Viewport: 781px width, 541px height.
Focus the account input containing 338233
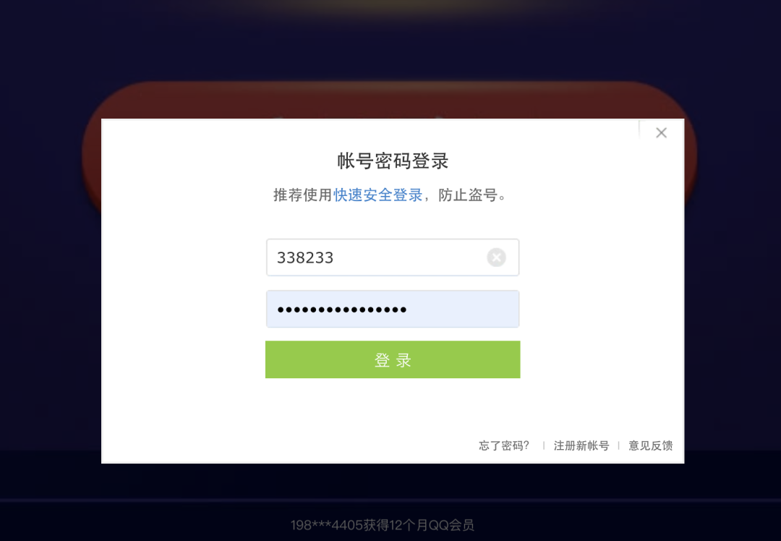click(393, 257)
